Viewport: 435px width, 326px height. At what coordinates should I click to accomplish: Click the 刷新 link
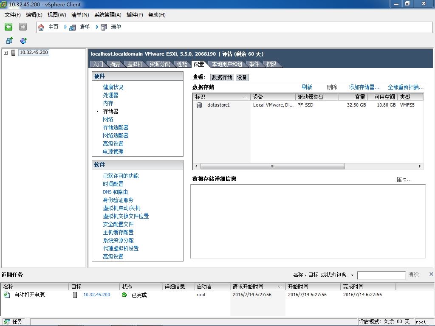pos(307,87)
